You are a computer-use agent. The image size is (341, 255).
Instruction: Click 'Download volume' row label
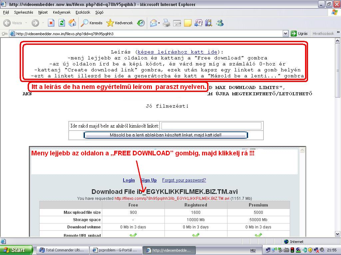(x=84, y=227)
